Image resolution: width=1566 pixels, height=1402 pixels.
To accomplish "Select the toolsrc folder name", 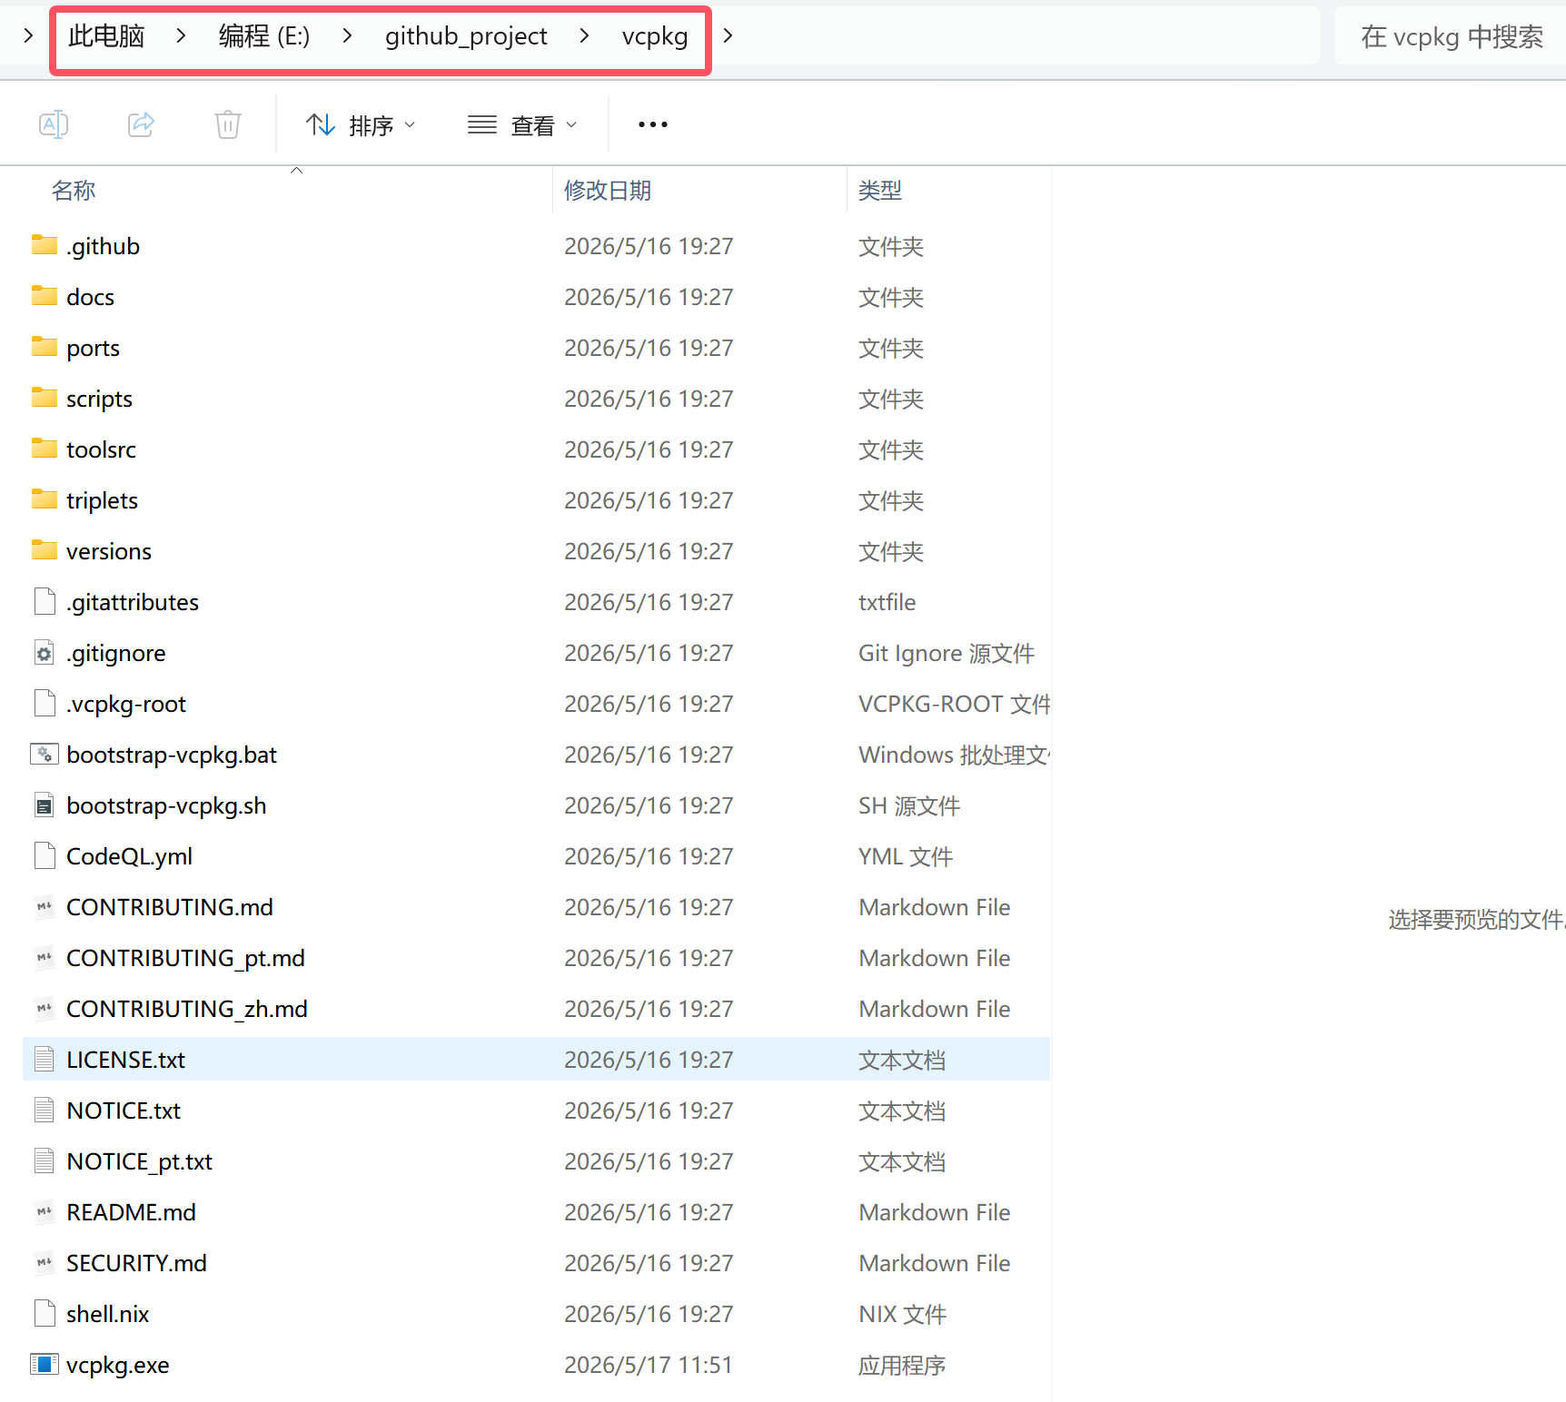I will [101, 449].
